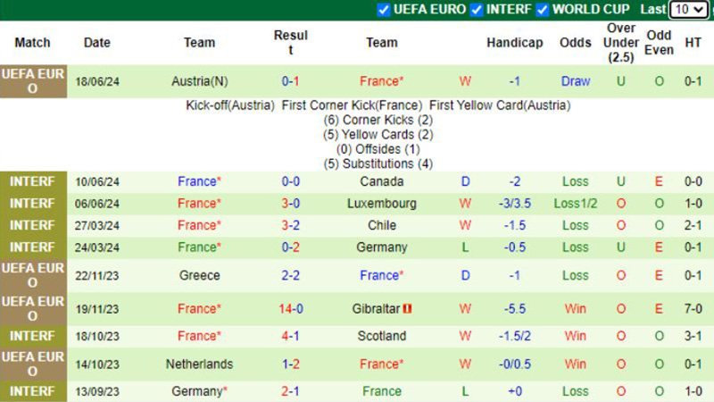714x402 pixels.
Task: Uncheck the UEFA EURO checkbox
Action: tap(384, 10)
